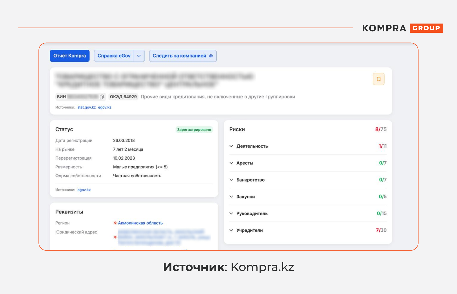
Task: Open the Отчёт Kompra report
Action: click(70, 56)
